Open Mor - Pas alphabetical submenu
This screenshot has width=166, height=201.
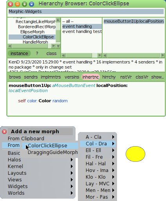[97, 197]
